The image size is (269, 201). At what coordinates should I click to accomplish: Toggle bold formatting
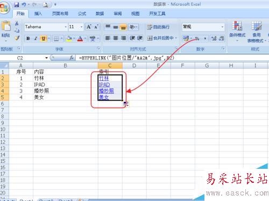[x=28, y=39]
